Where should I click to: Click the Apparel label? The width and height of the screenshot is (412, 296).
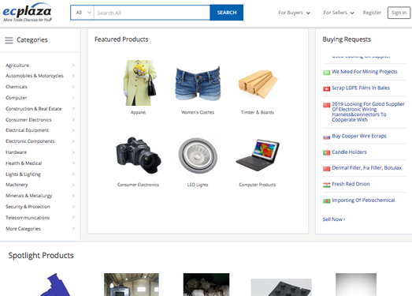(x=138, y=112)
